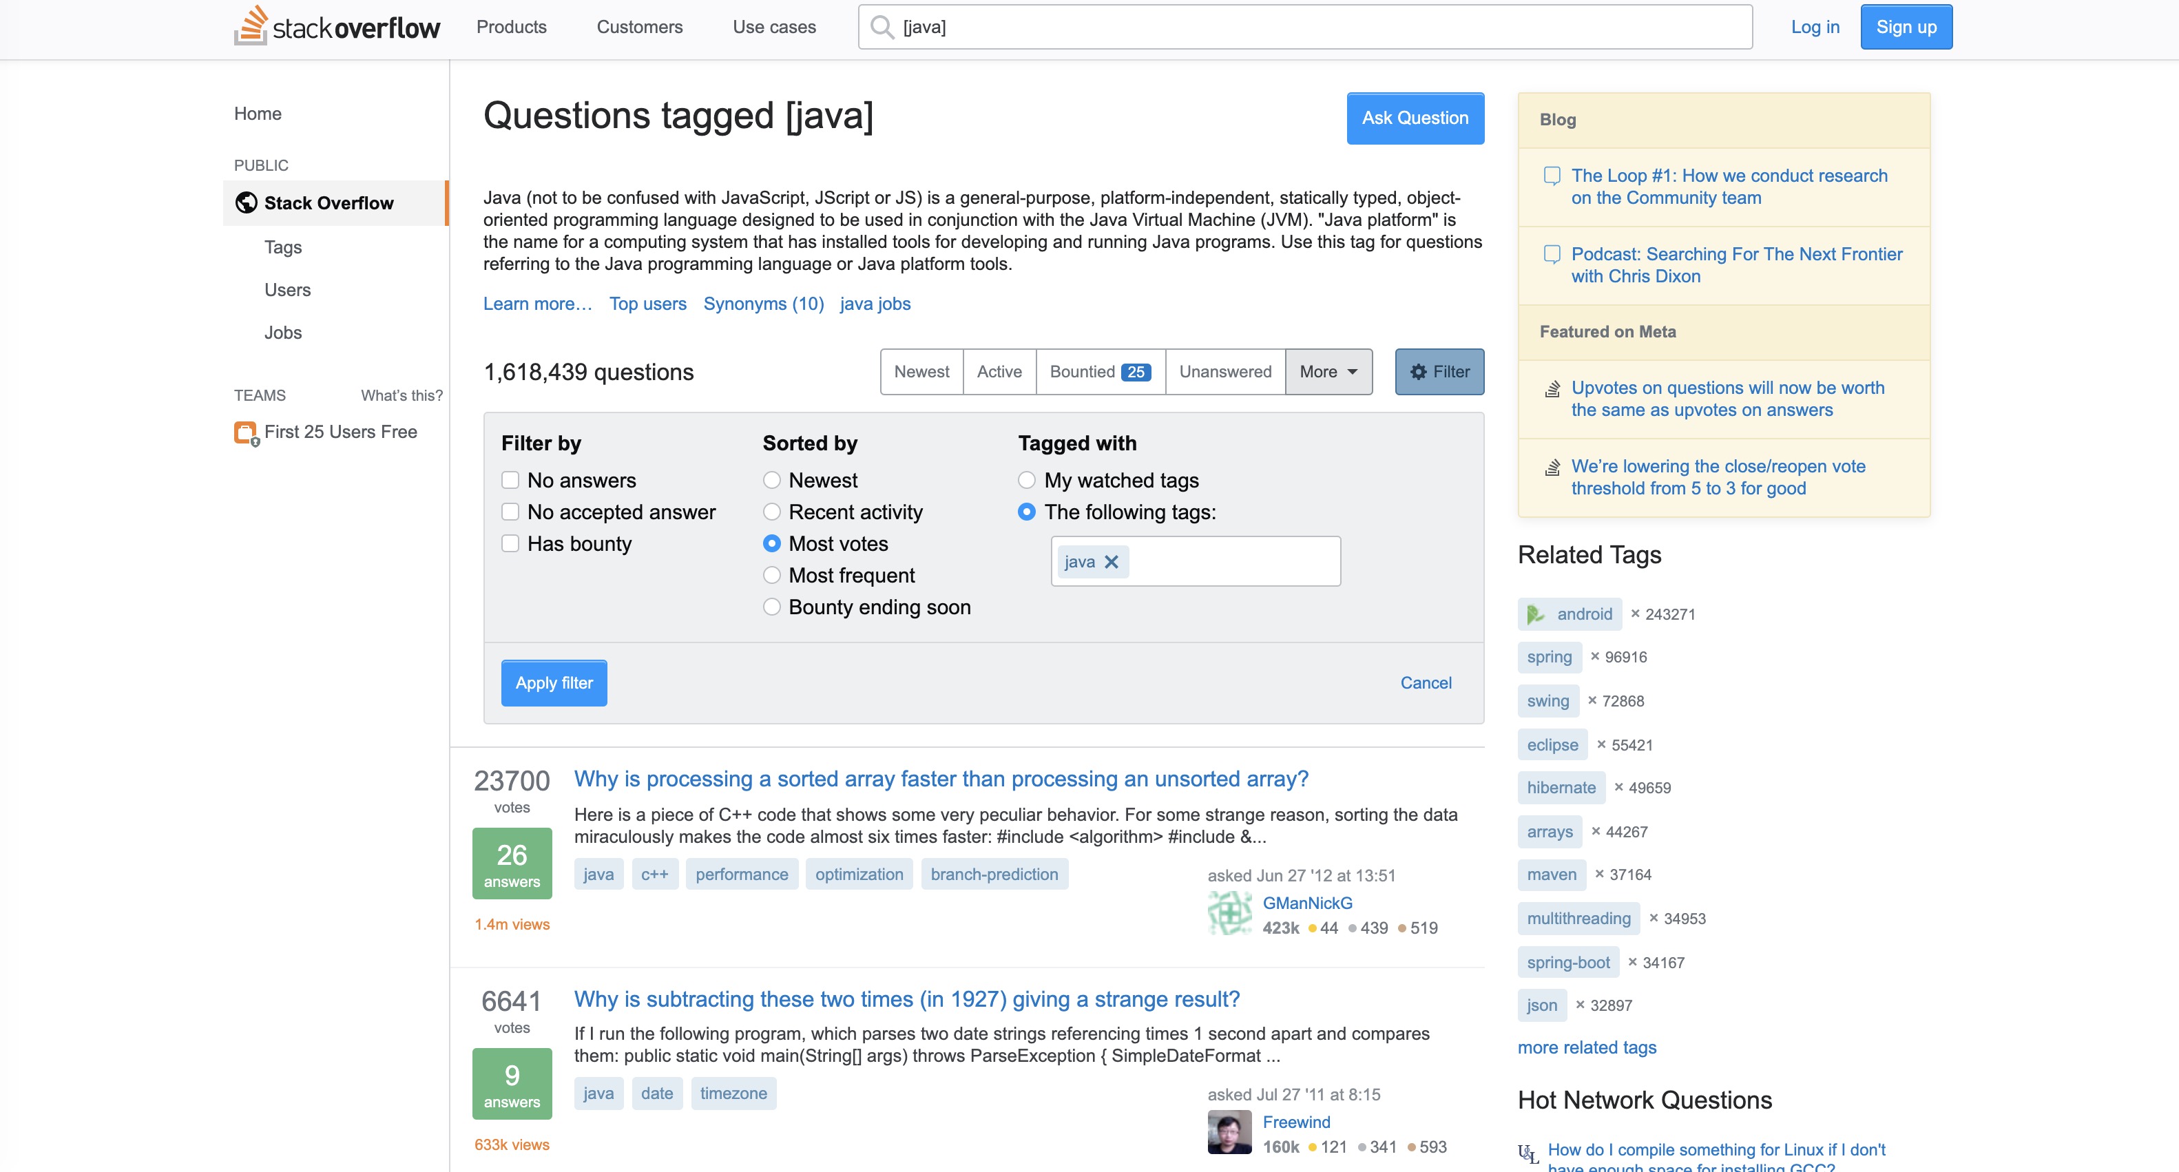Click gear icon on Filter button
Image resolution: width=2179 pixels, height=1172 pixels.
click(1419, 372)
